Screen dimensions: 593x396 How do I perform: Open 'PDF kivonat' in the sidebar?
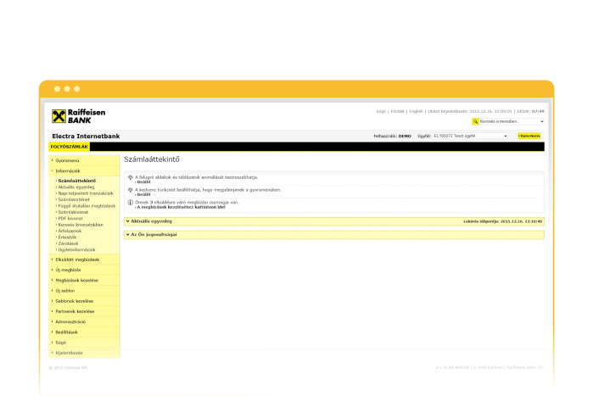tap(70, 218)
